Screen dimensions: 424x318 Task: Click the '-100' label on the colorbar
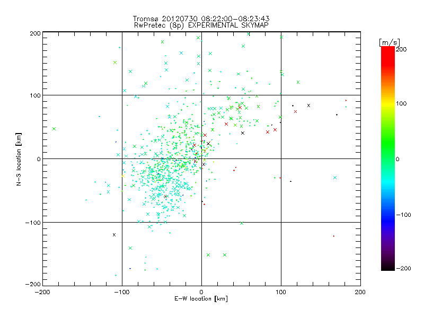point(403,215)
